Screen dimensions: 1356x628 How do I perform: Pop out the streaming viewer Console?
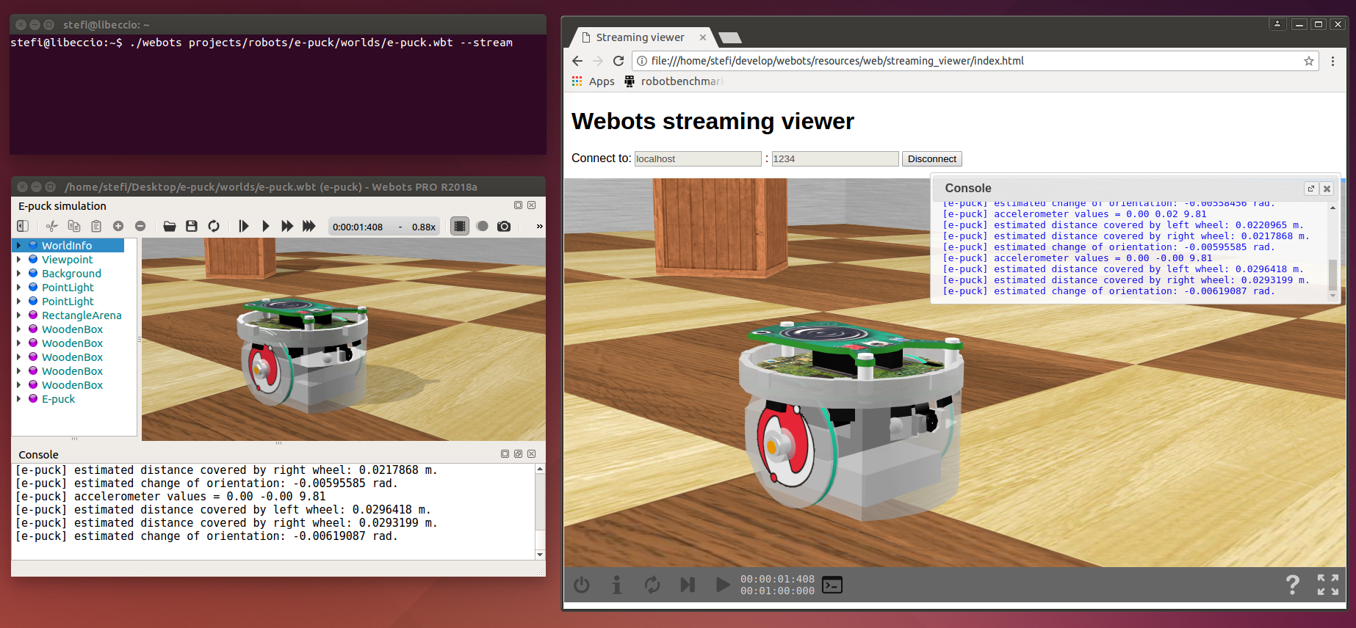click(x=1310, y=189)
